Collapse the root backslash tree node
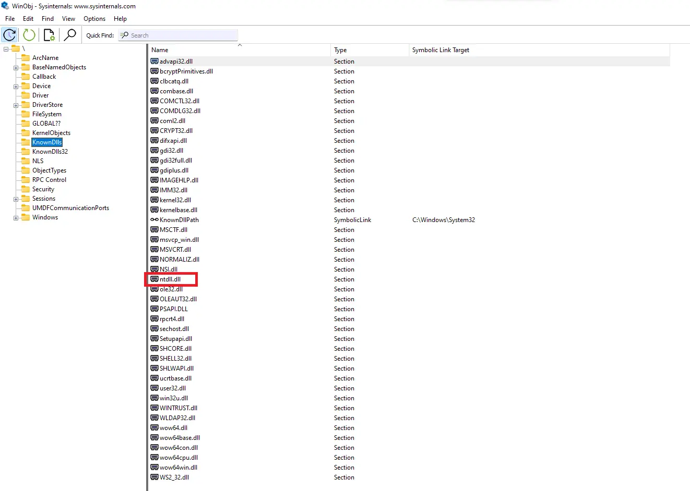The width and height of the screenshot is (690, 491). [x=6, y=49]
